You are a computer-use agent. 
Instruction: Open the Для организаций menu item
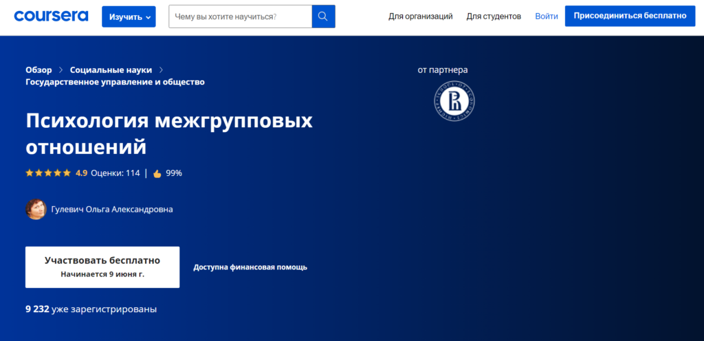[x=420, y=16]
